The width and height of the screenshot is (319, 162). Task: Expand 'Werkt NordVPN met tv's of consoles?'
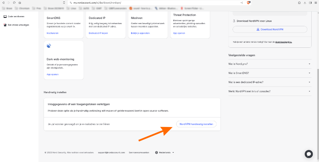tap(270, 91)
